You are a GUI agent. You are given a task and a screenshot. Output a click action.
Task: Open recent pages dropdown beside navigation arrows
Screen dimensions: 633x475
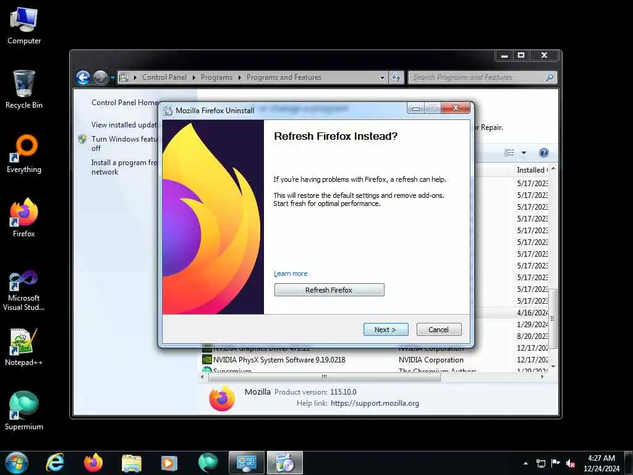tap(113, 77)
